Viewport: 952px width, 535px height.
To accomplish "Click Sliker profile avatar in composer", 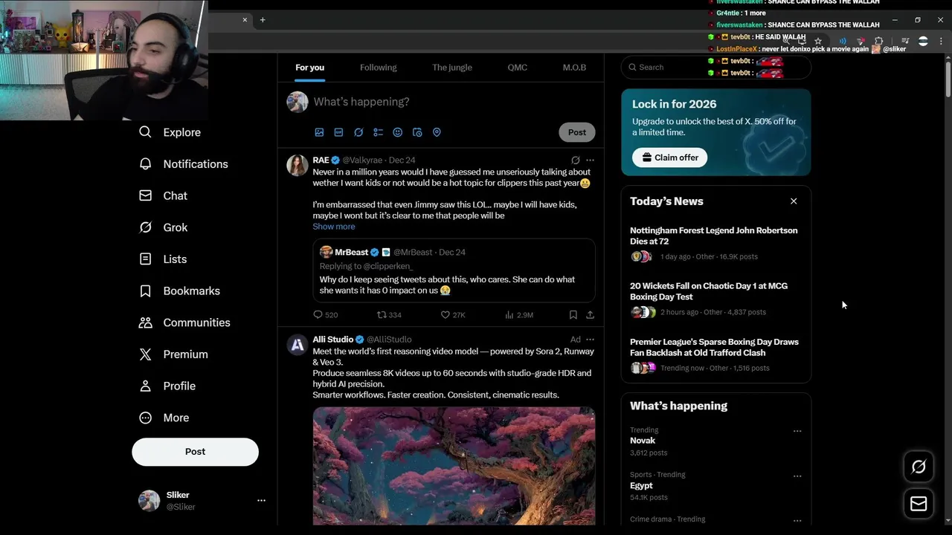I will pyautogui.click(x=297, y=102).
